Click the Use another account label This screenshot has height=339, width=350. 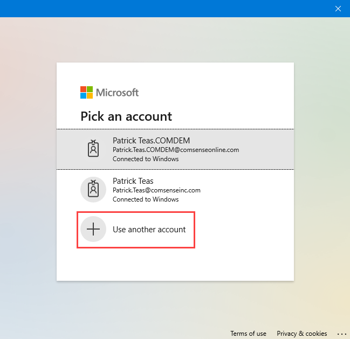(149, 230)
